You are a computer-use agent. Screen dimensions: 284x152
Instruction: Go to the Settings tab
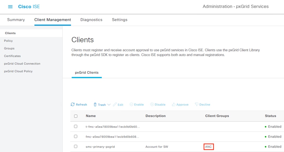coord(120,20)
